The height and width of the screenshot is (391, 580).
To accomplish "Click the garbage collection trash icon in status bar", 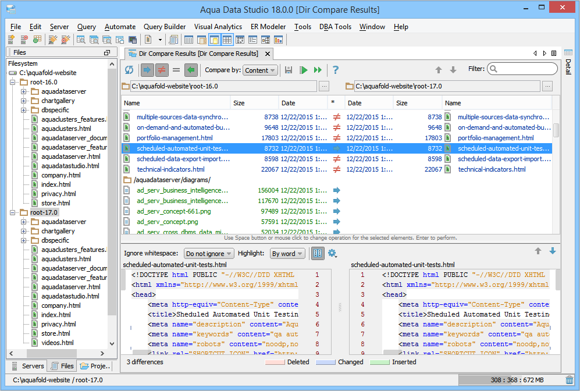I will 570,380.
